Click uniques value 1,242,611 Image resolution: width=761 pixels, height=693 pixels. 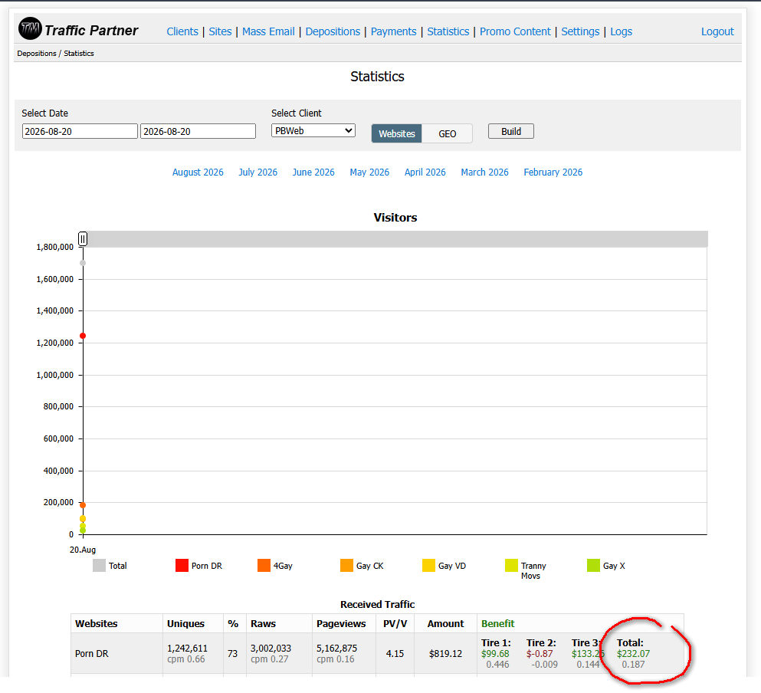[x=187, y=649]
